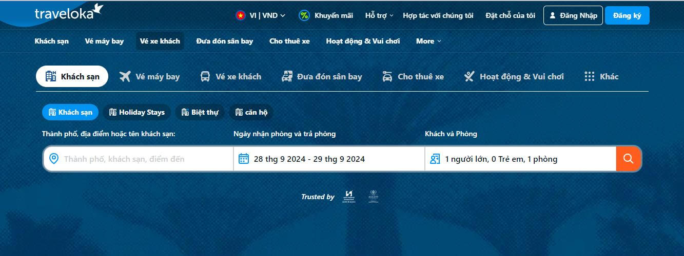Select the căn hộ filter chip
Image resolution: width=684 pixels, height=256 pixels.
(x=251, y=112)
